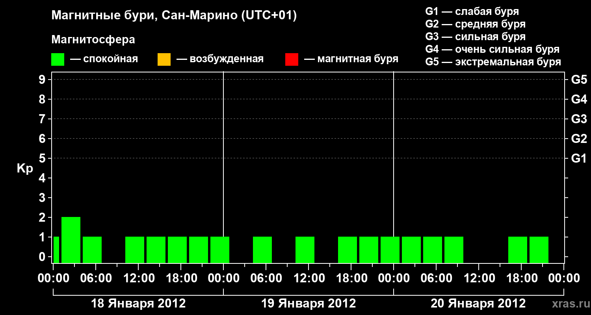
Task: Click the last green bar on 20 January
Action: 539,250
